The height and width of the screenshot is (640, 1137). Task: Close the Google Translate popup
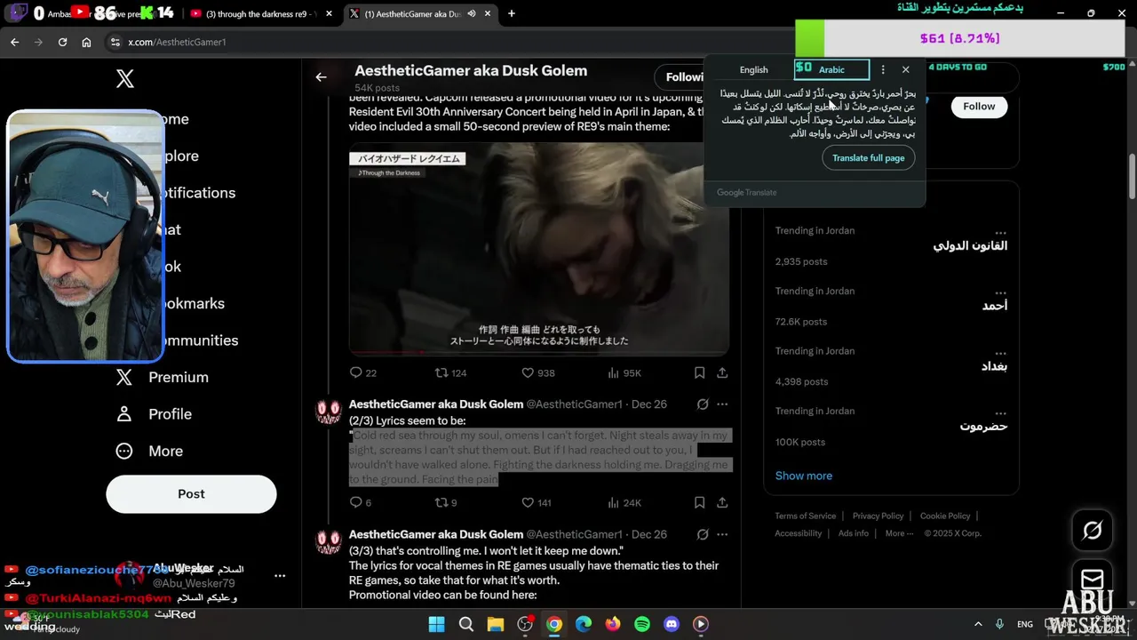[x=905, y=69]
